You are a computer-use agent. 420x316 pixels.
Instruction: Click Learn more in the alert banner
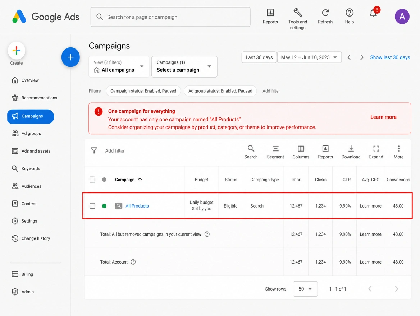383,117
